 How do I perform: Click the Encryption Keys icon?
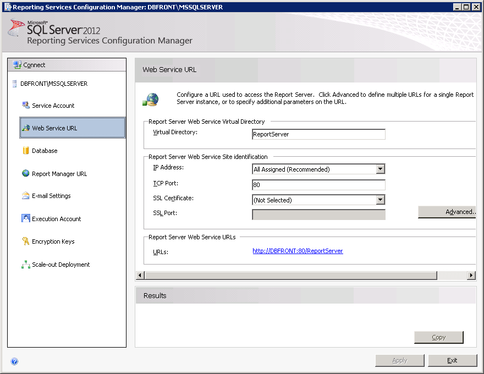[x=26, y=241]
